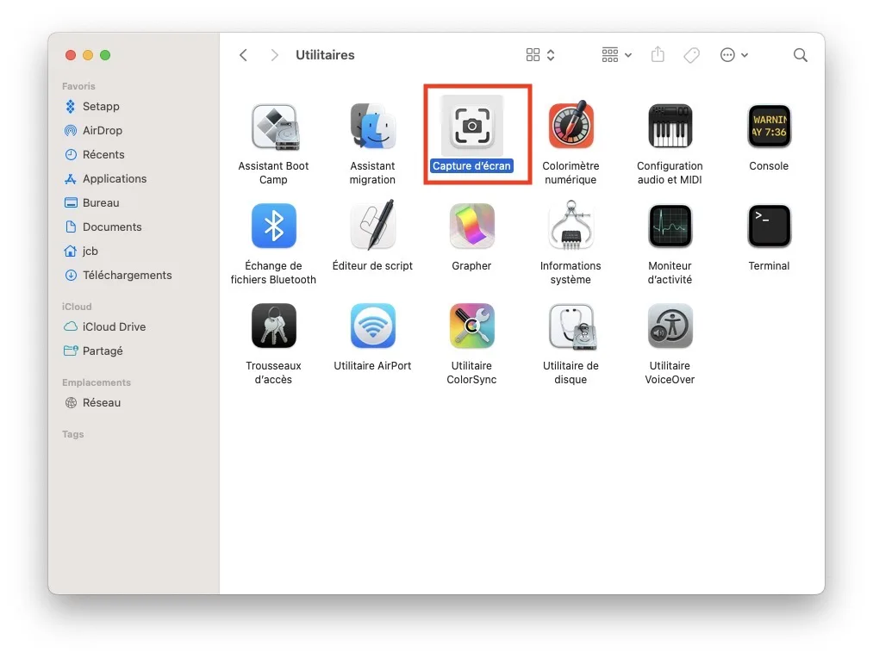This screenshot has height=658, width=873.
Task: Navigate back using the back arrow
Action: coord(243,54)
